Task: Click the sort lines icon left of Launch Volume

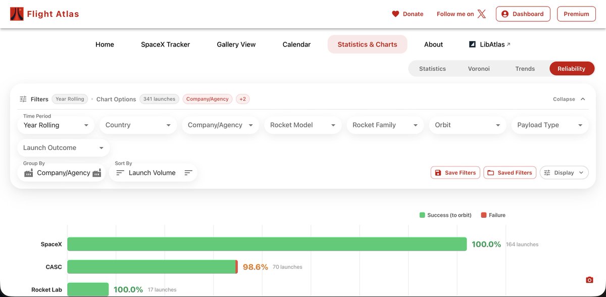Action: coord(120,173)
